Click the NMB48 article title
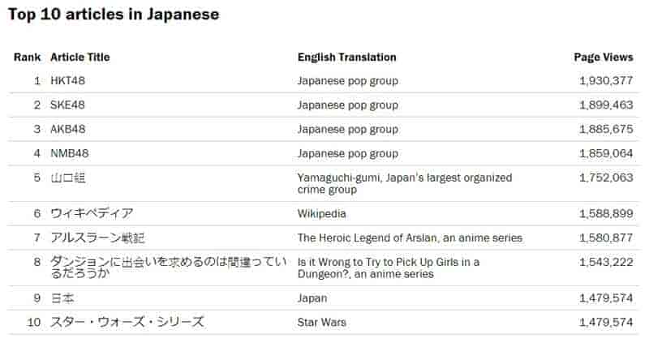The image size is (649, 347). (70, 153)
